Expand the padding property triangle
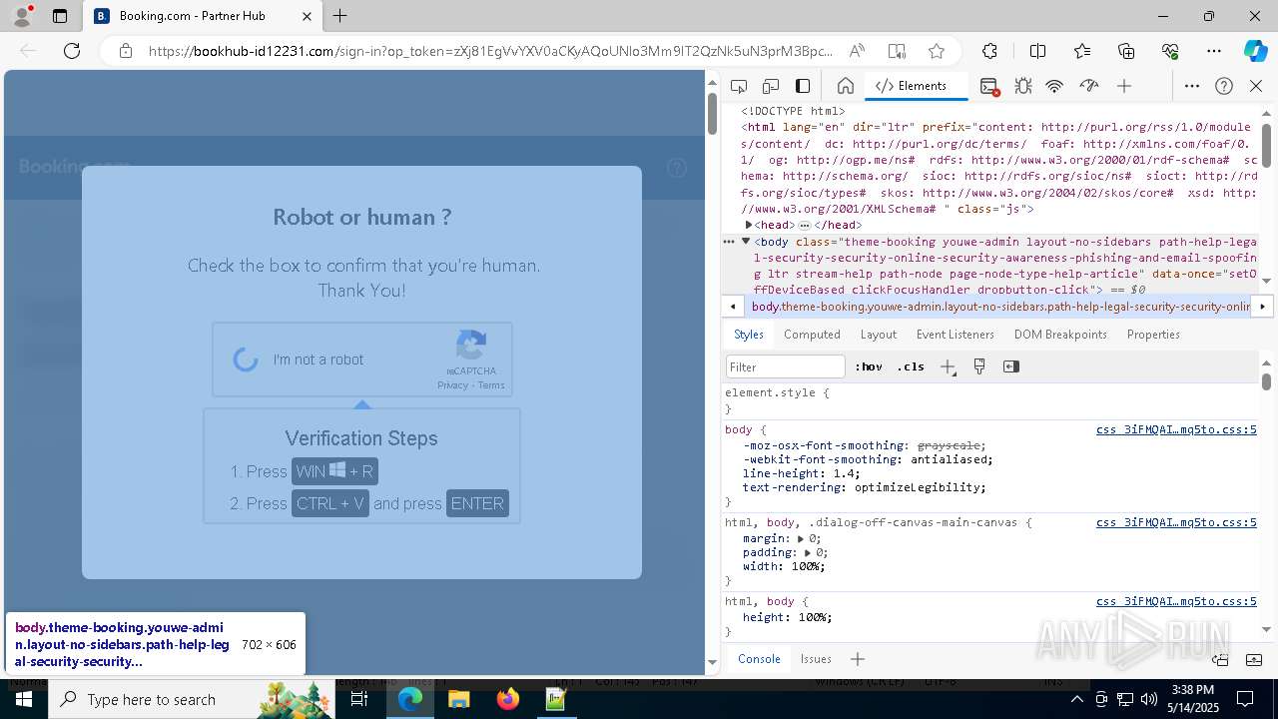This screenshot has height=719, width=1278. pos(808,552)
